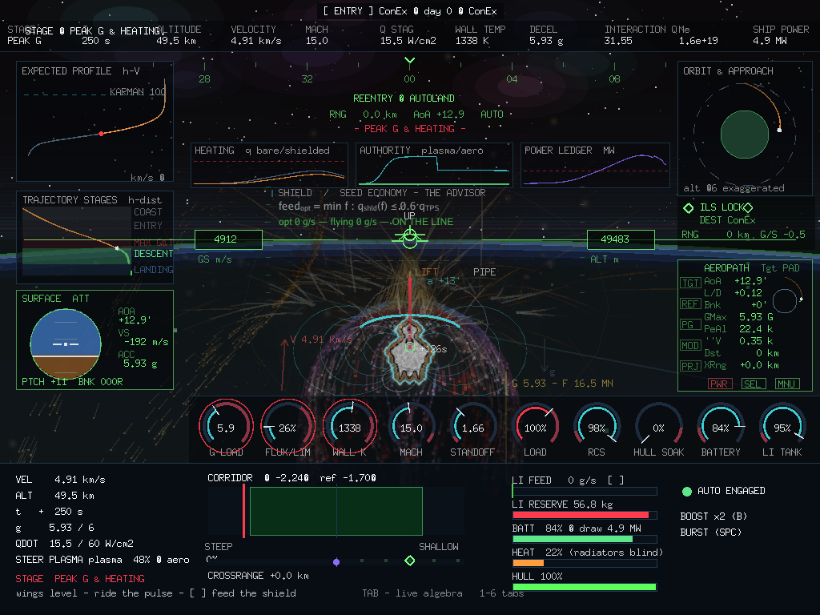Click the aircraft symbol on the horizon line
This screenshot has width=820, height=615.
tap(410, 239)
